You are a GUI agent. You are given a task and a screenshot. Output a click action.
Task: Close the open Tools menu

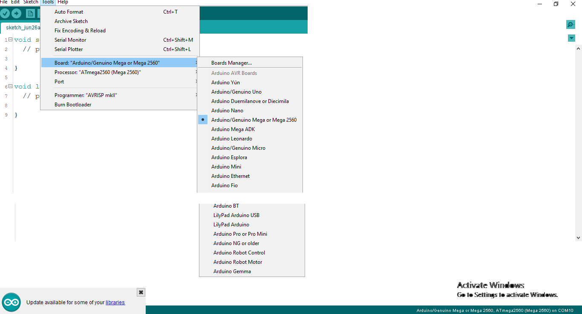[48, 2]
